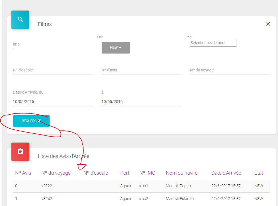Image resolution: width=278 pixels, height=206 pixels.
Task: Click NEW state in the imo1 row
Action: [x=259, y=186]
